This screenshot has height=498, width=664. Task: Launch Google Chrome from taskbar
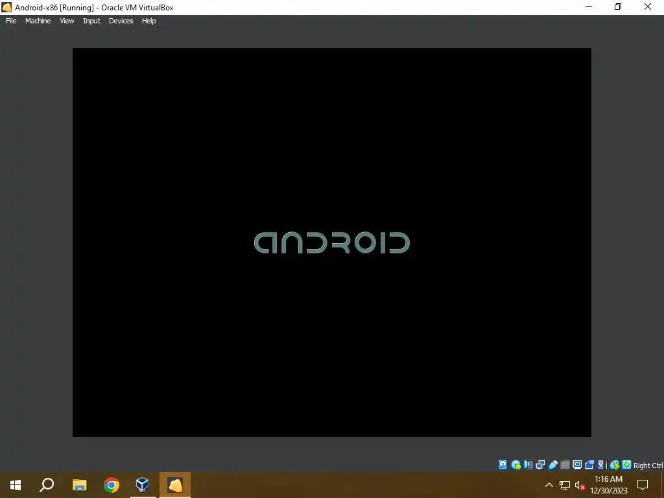112,485
